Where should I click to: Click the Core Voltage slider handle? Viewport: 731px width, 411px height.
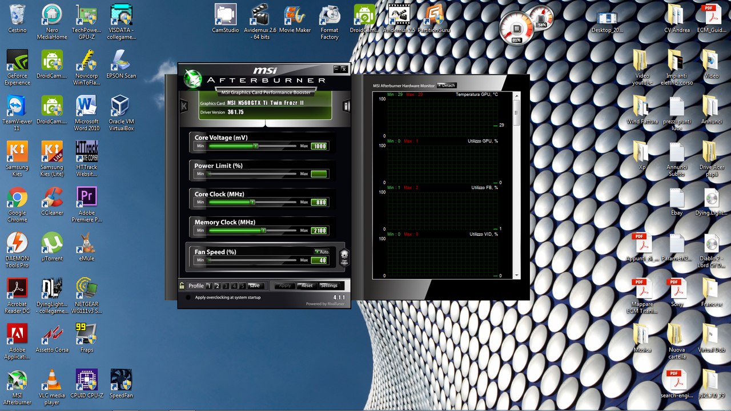click(256, 146)
